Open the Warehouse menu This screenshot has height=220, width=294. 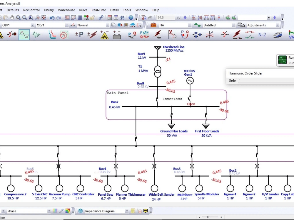coord(66,10)
